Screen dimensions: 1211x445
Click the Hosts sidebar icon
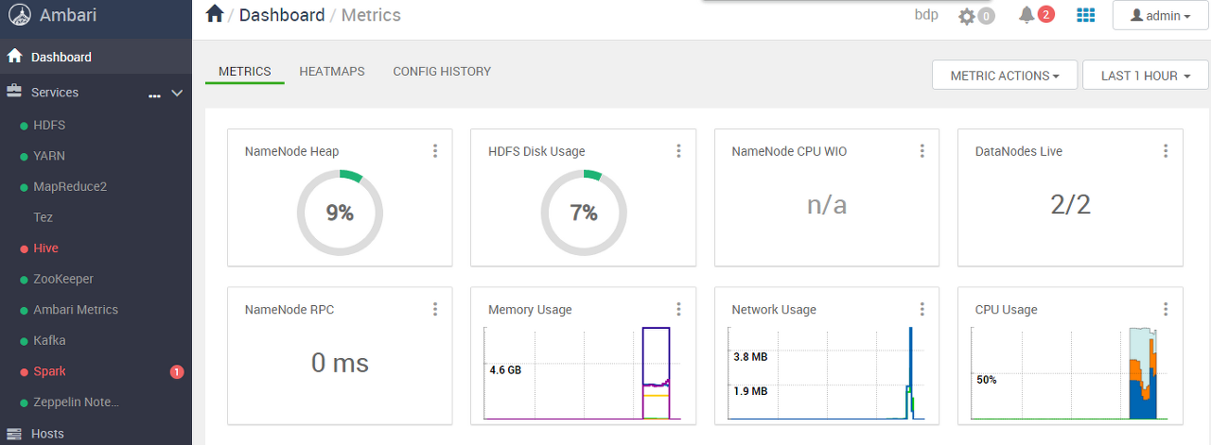14,434
